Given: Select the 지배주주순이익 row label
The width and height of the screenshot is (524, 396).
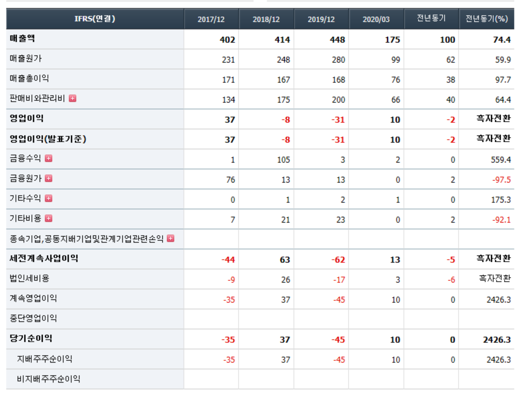Looking at the screenshot, I should [44, 359].
